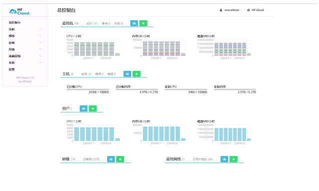The height and width of the screenshot is (191, 319).
Task: Show user list with blue list icon
Action: click(x=83, y=108)
